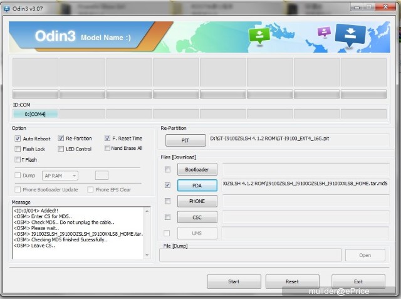Uncheck the Re-Partition option
Image resolution: width=401 pixels, height=299 pixels.
[x=61, y=139]
